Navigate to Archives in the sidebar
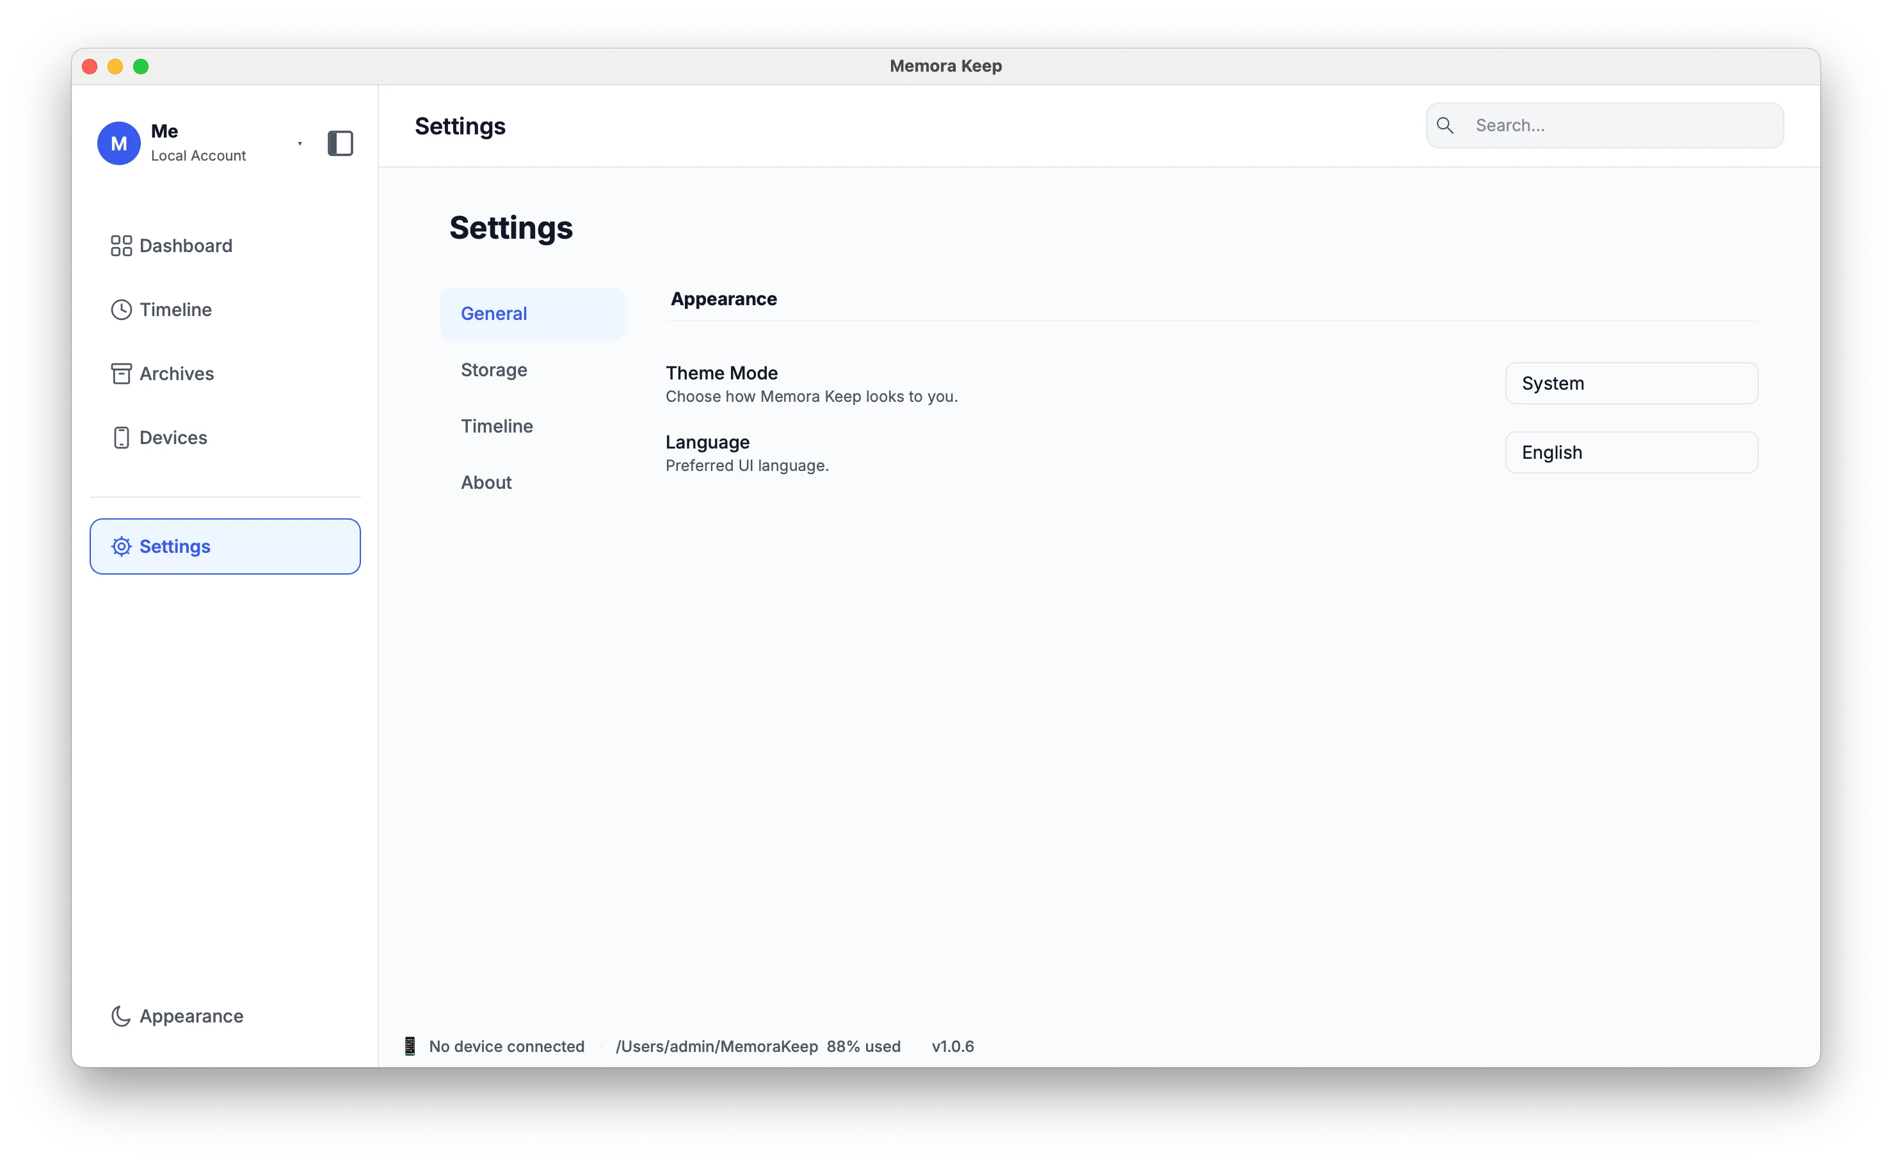Image resolution: width=1892 pixels, height=1162 pixels. (225, 374)
